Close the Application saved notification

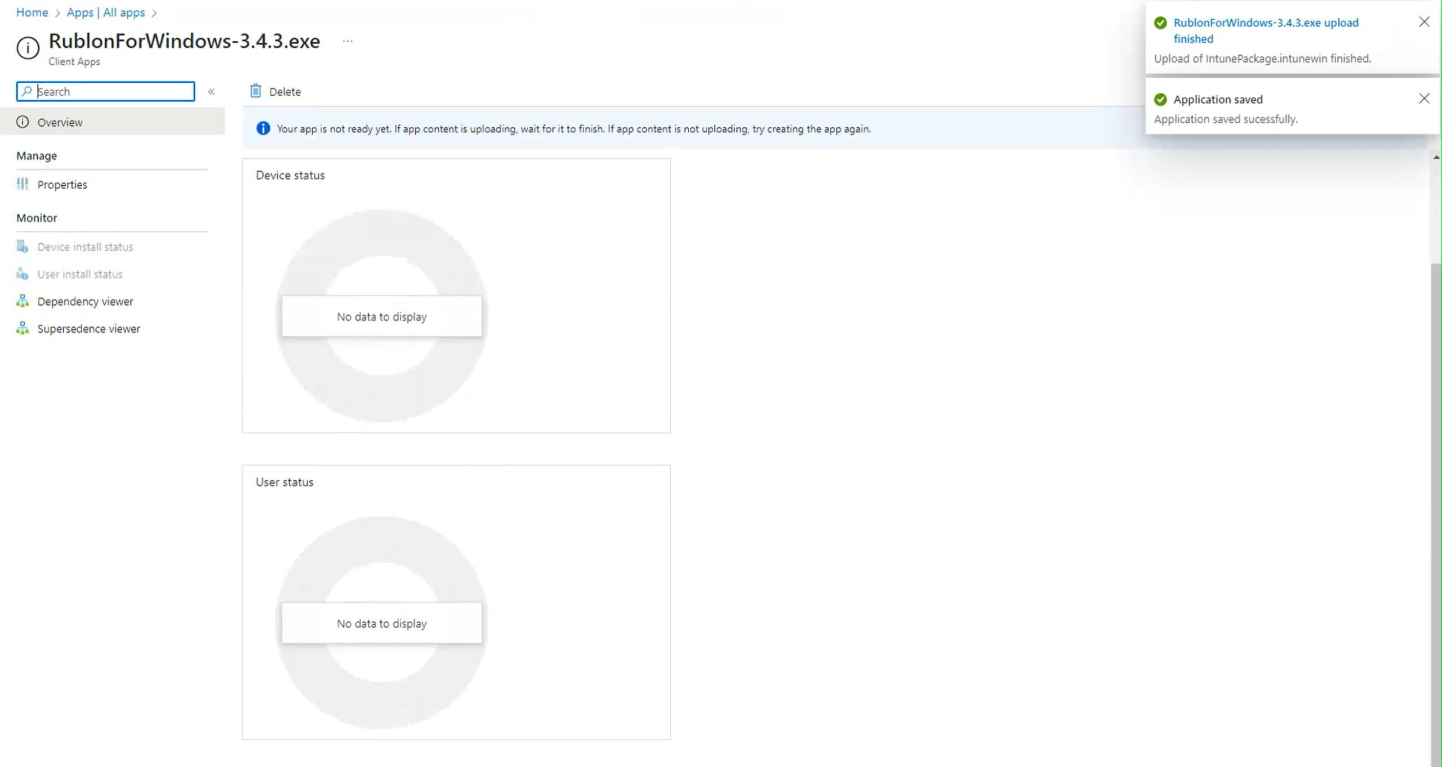click(x=1424, y=99)
